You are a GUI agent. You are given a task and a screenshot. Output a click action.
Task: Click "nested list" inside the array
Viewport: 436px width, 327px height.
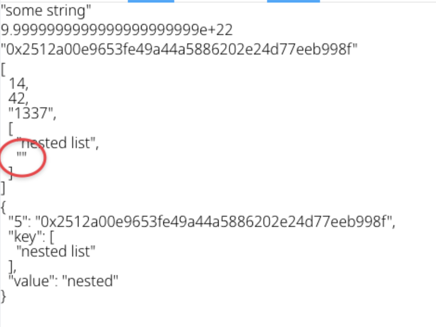pyautogui.click(x=59, y=143)
